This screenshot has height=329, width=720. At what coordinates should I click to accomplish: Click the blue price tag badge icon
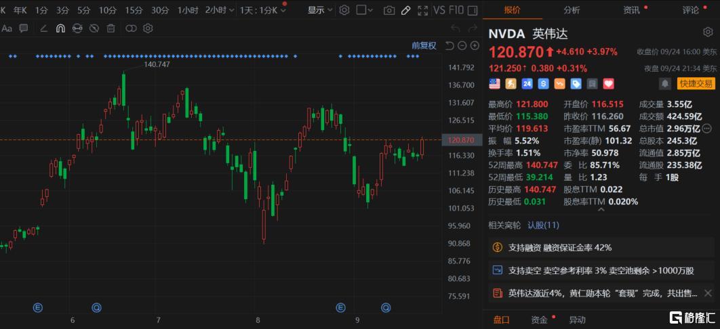pos(576,83)
